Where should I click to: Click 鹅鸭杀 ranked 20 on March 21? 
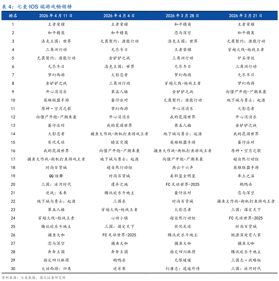pyautogui.click(x=246, y=184)
